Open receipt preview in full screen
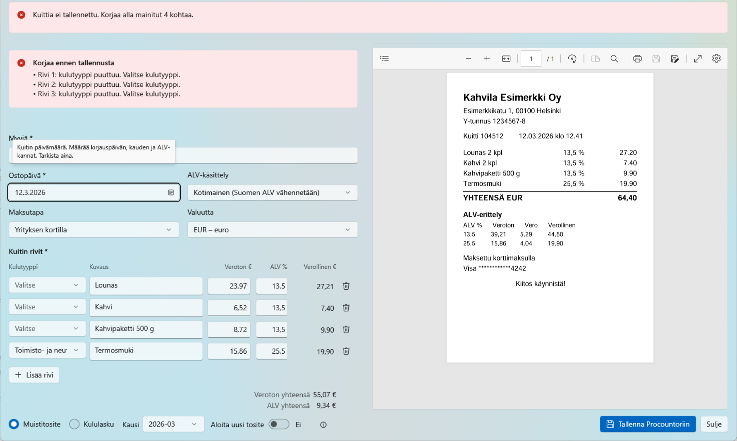The width and height of the screenshot is (737, 441). pos(698,59)
